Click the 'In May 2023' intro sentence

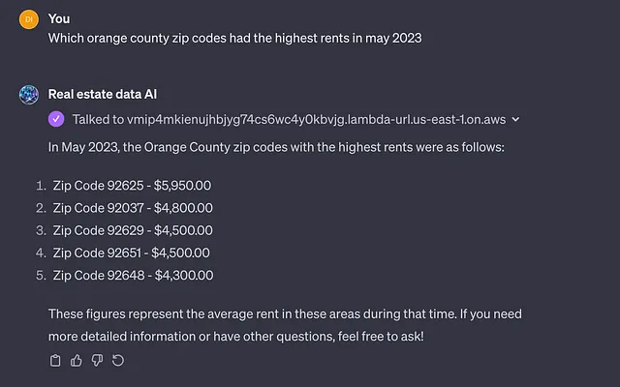[276, 147]
